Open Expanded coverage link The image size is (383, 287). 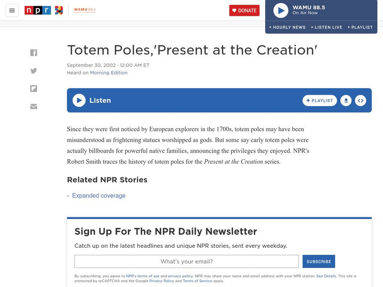tap(99, 196)
